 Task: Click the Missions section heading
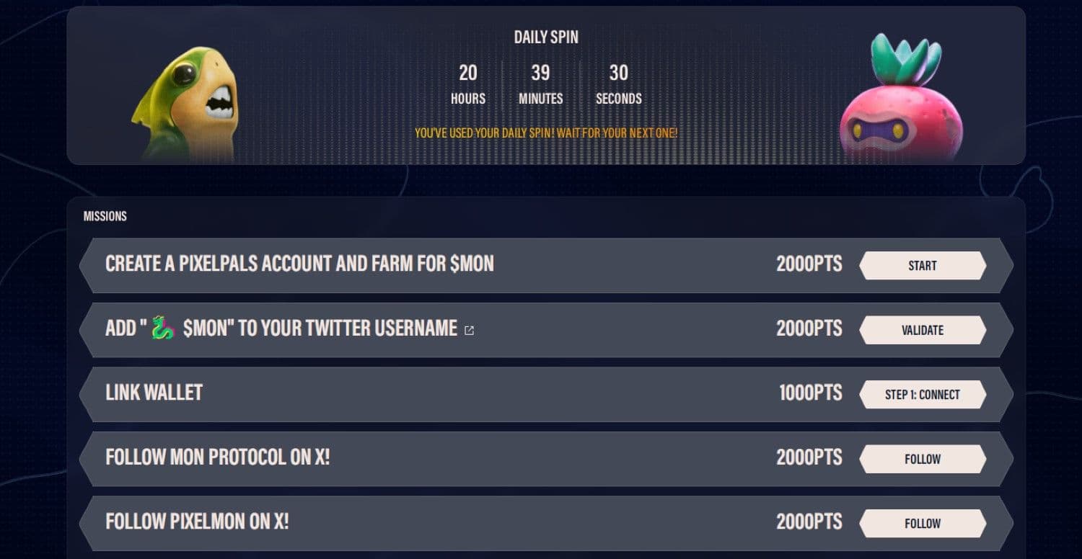pyautogui.click(x=105, y=216)
